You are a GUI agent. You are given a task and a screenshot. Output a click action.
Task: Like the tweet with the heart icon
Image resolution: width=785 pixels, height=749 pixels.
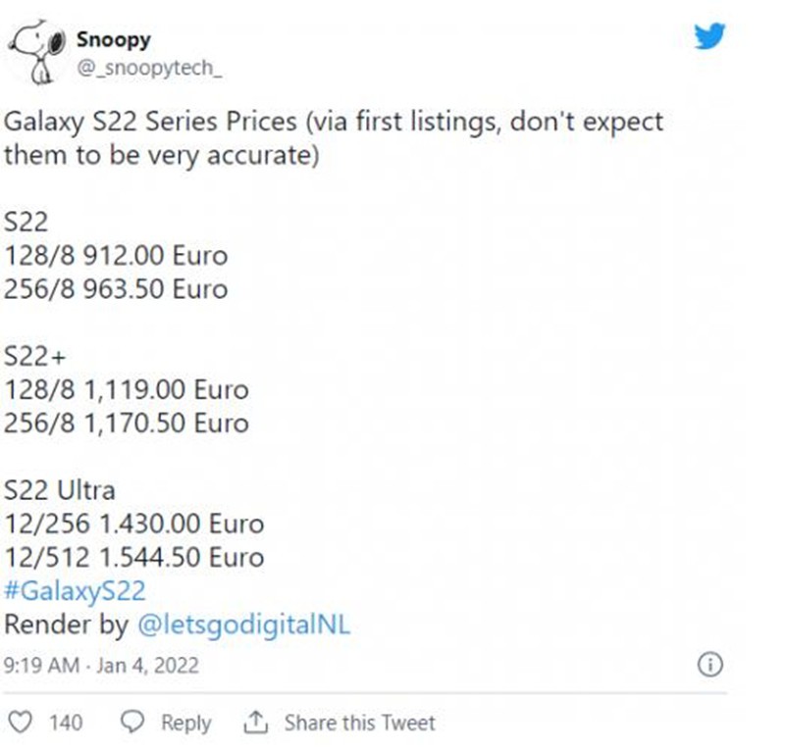pos(21,723)
